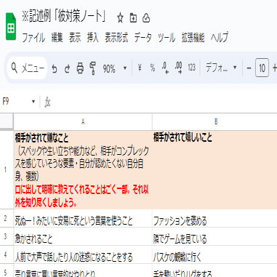Select cell 人前で大声で話したり人の迷惑になることをする
Image resolution: width=277 pixels, height=277 pixels.
point(83,254)
